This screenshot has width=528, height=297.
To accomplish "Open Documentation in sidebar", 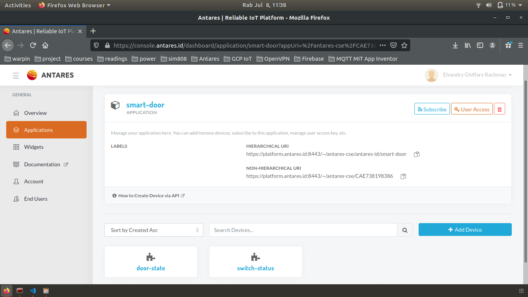I will 46,164.
